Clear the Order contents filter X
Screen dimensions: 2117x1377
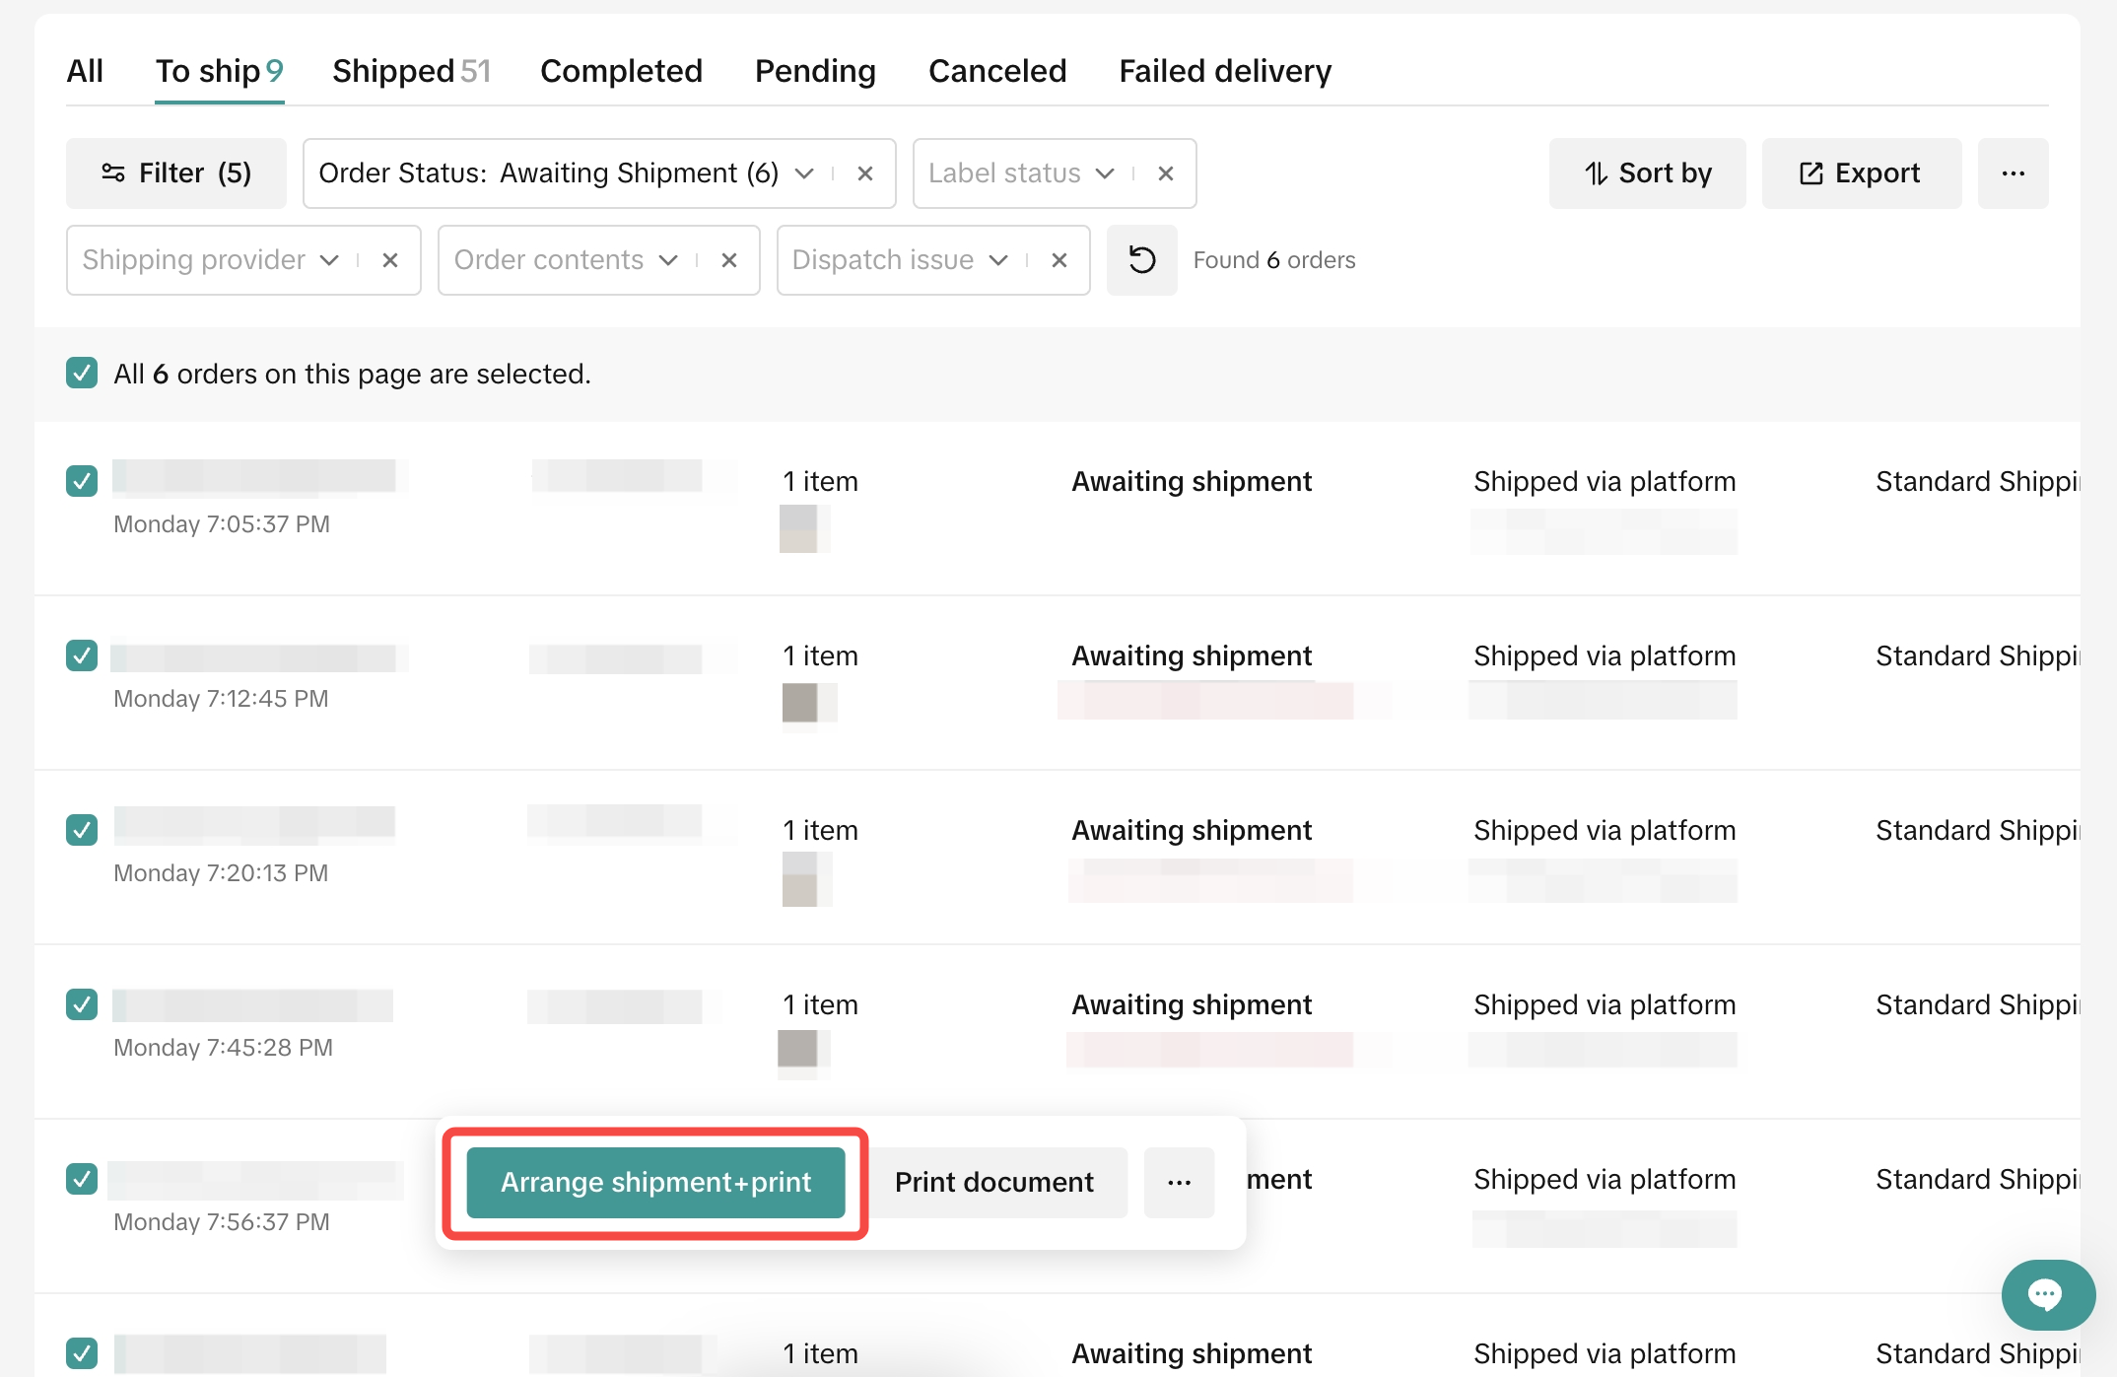tap(729, 260)
